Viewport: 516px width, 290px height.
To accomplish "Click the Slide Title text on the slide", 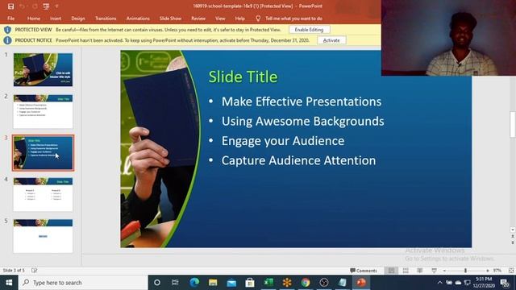I will (x=243, y=77).
